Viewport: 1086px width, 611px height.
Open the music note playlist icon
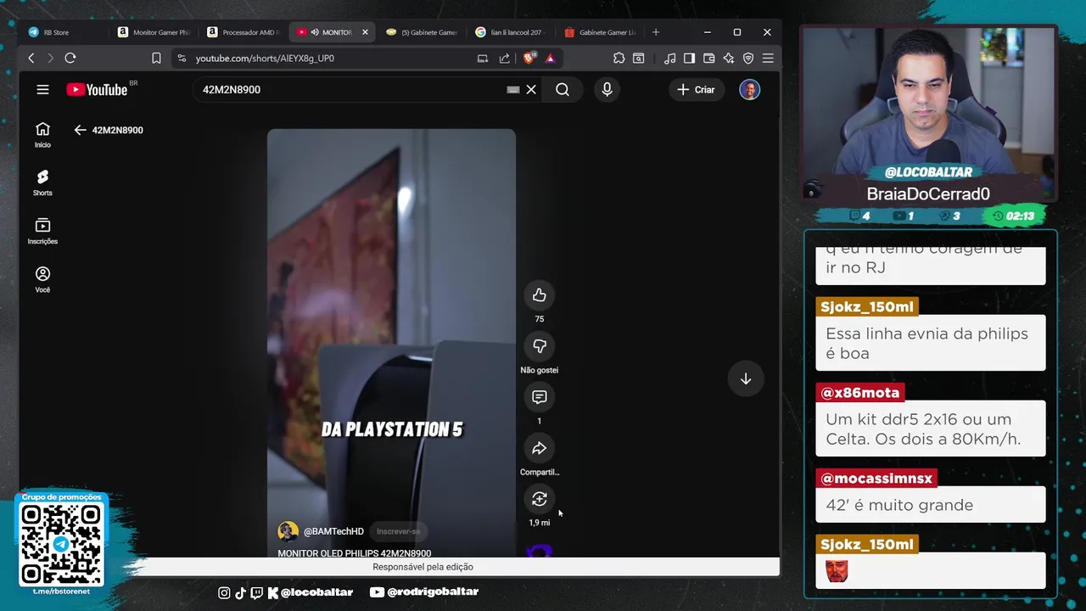tap(669, 58)
